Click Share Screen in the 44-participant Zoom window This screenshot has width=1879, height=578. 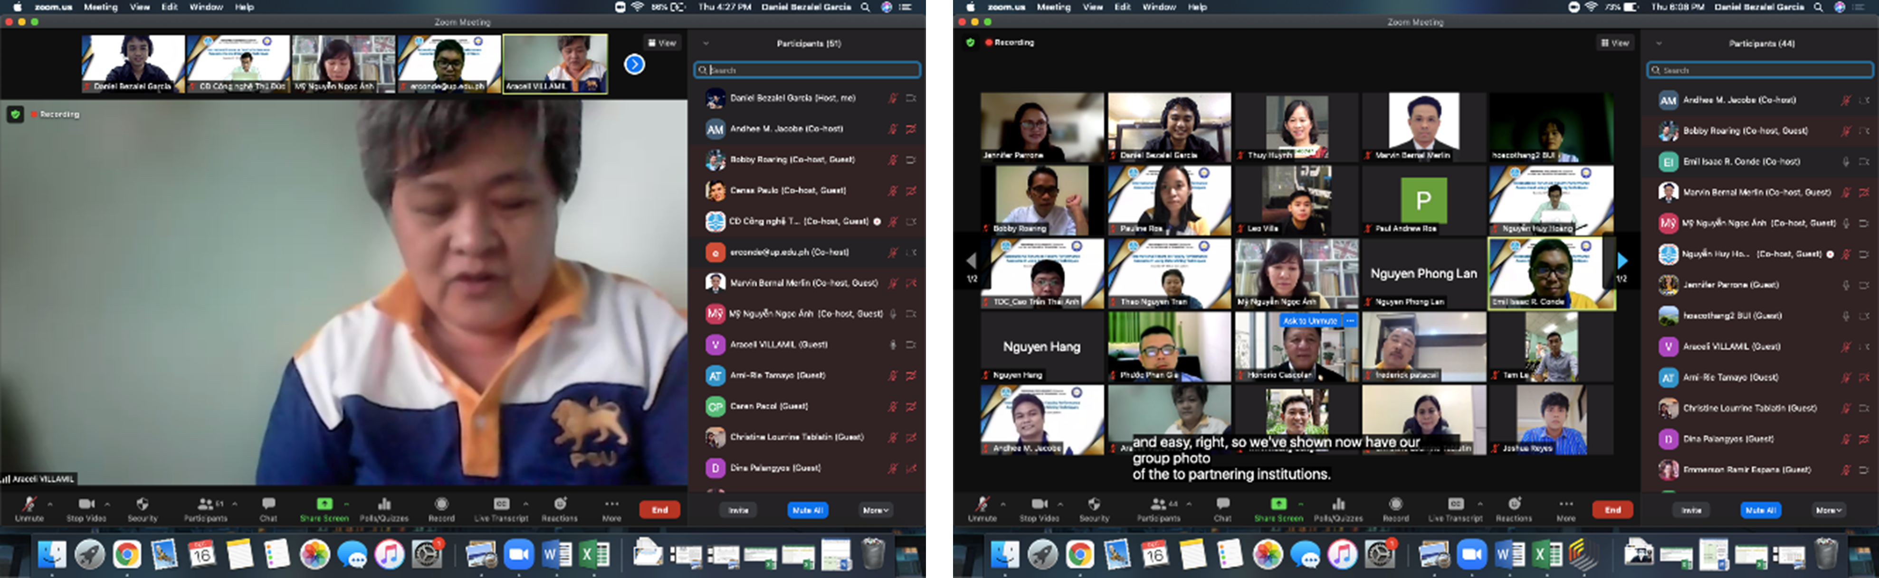pyautogui.click(x=1278, y=509)
